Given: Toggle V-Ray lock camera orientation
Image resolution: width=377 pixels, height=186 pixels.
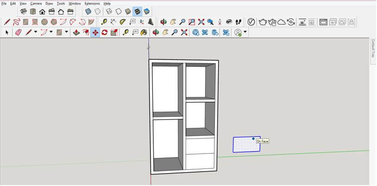Looking at the screenshot, I should 351,22.
